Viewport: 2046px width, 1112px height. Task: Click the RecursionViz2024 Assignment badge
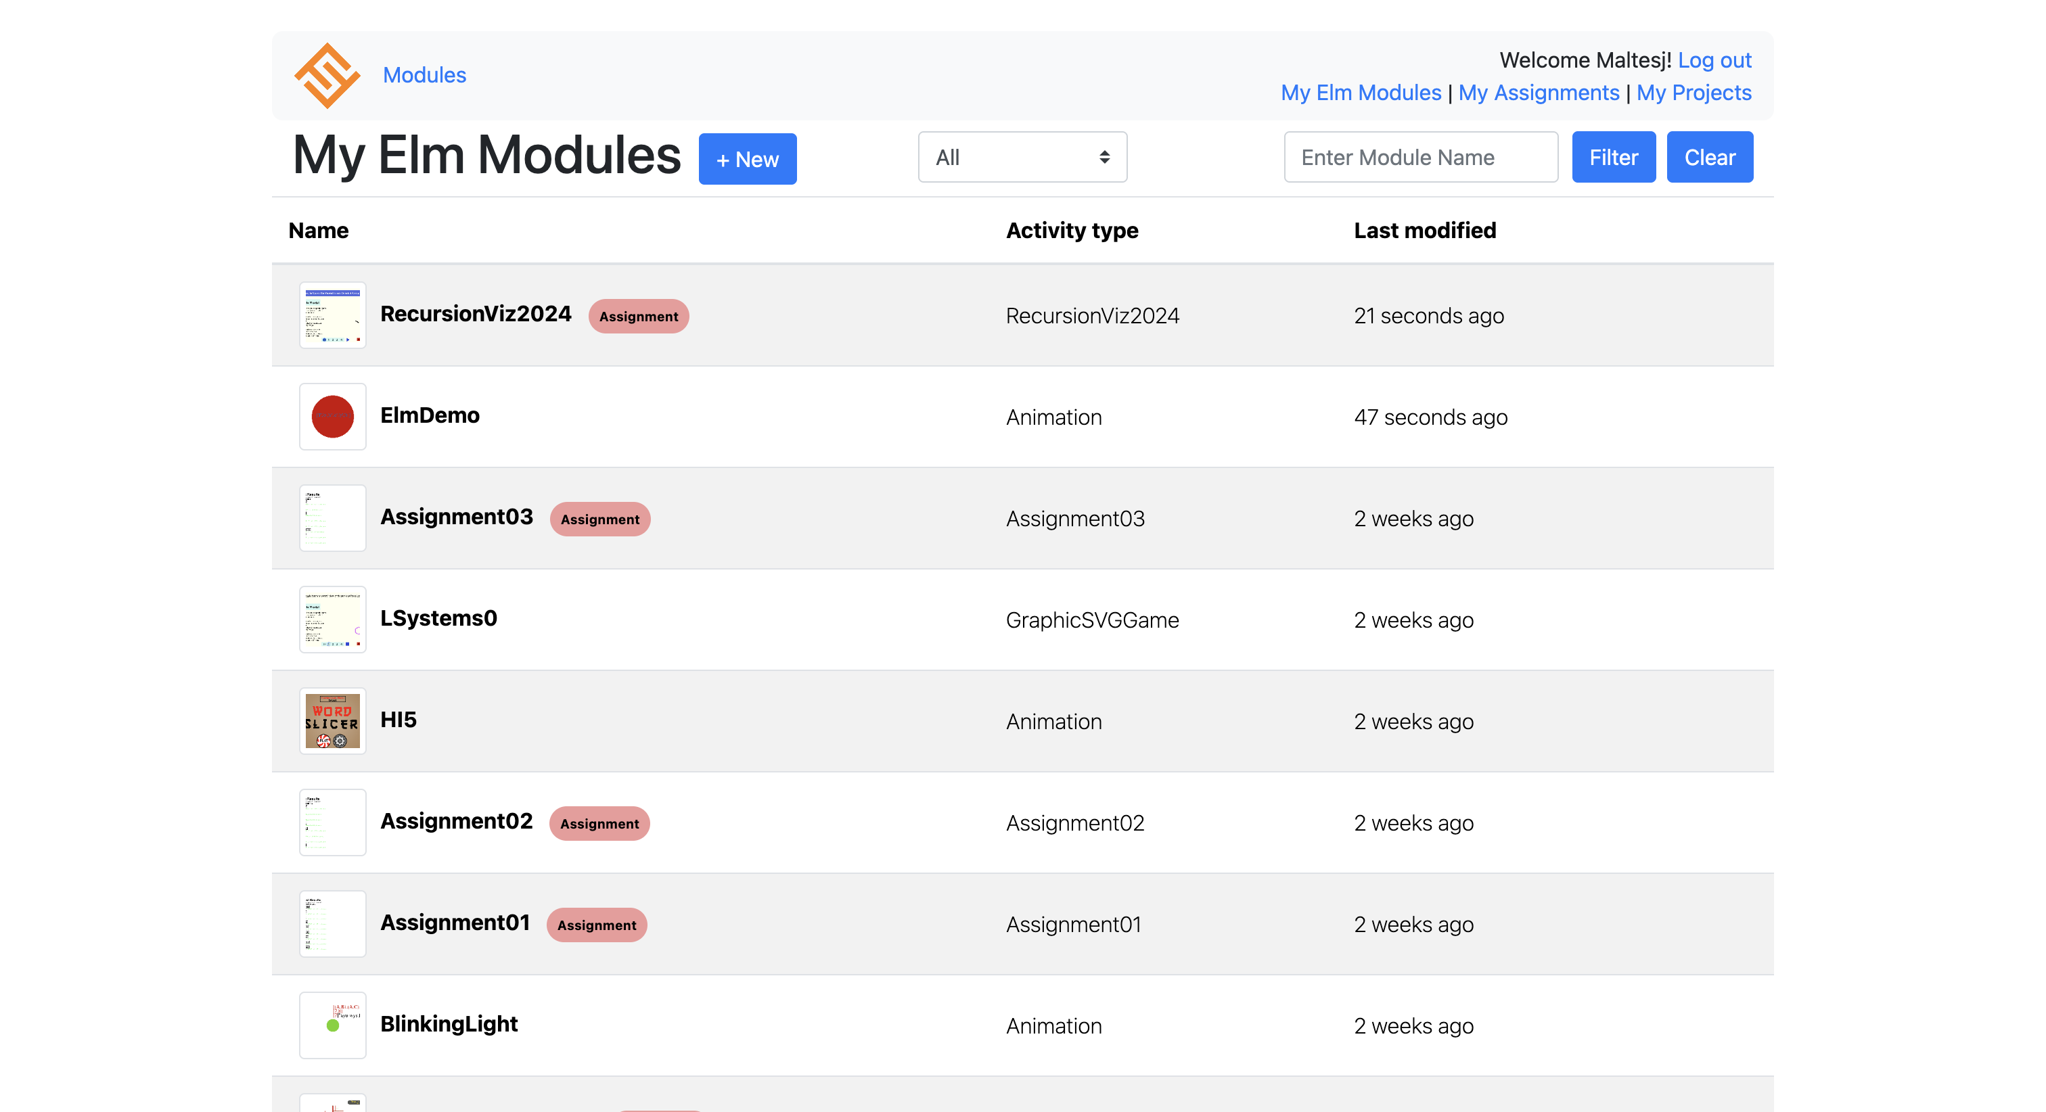[x=638, y=316]
